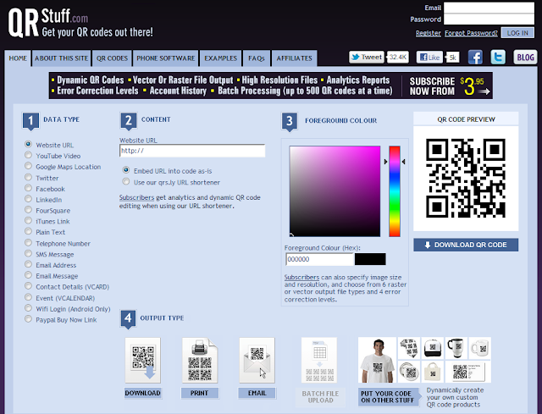
Task: Click the QR cap product thumbnail
Action: click(433, 348)
